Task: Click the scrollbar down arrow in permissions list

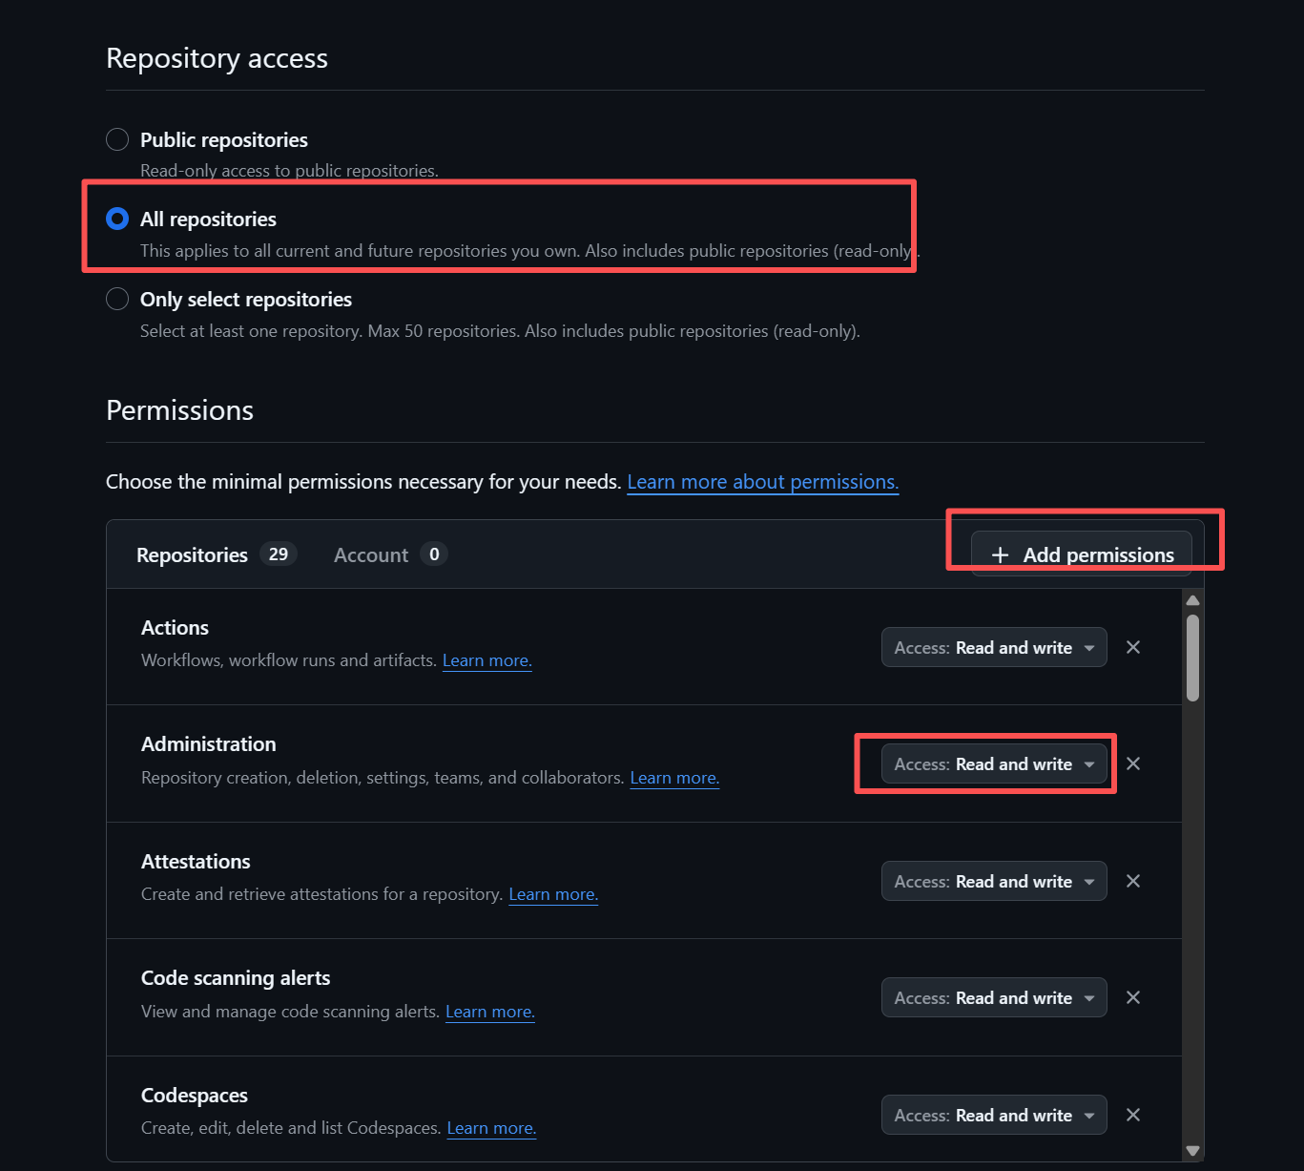Action: pos(1192,1150)
